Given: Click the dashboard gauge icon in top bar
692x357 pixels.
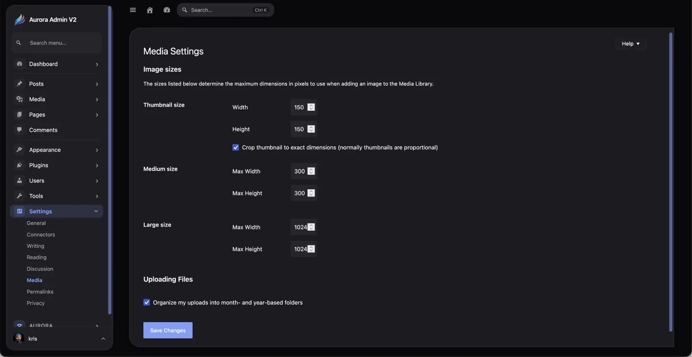Looking at the screenshot, I should (167, 10).
